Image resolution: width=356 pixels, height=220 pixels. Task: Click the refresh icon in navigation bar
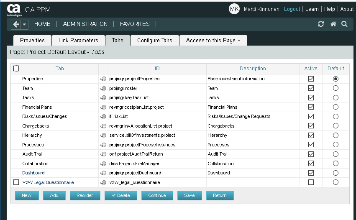click(321, 24)
